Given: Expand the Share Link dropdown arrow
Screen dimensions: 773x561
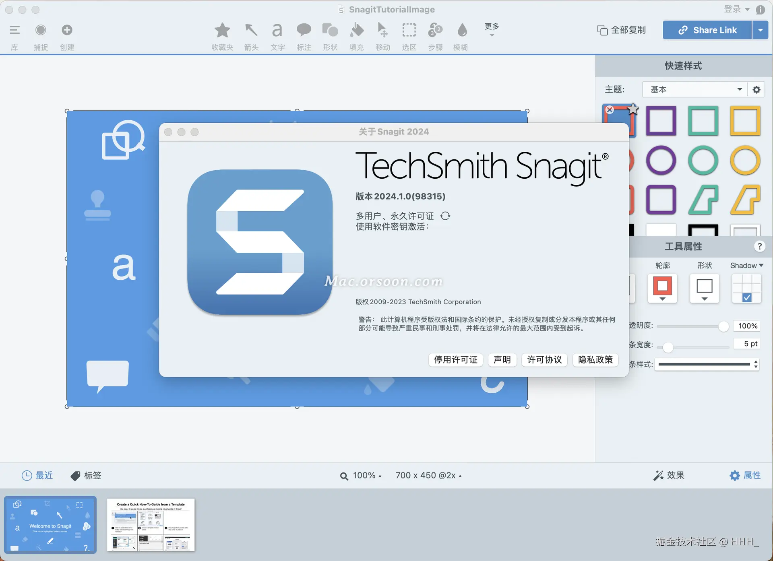Looking at the screenshot, I should [x=760, y=30].
